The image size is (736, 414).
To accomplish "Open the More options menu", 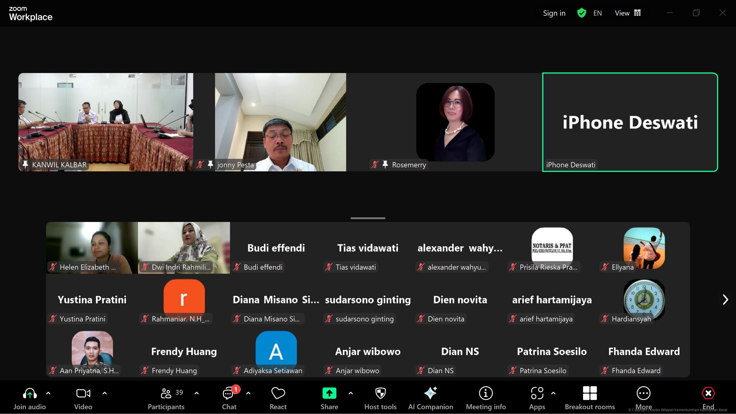I will pos(643,393).
